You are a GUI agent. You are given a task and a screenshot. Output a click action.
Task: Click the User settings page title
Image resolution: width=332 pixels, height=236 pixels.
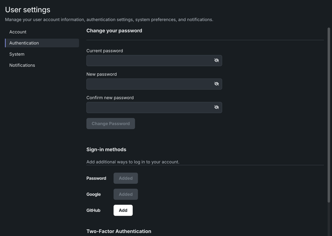(x=28, y=10)
